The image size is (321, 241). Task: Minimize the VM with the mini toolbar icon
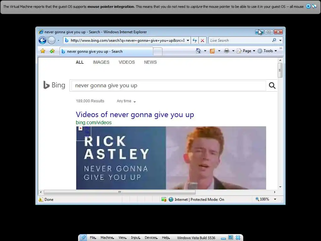click(223, 238)
